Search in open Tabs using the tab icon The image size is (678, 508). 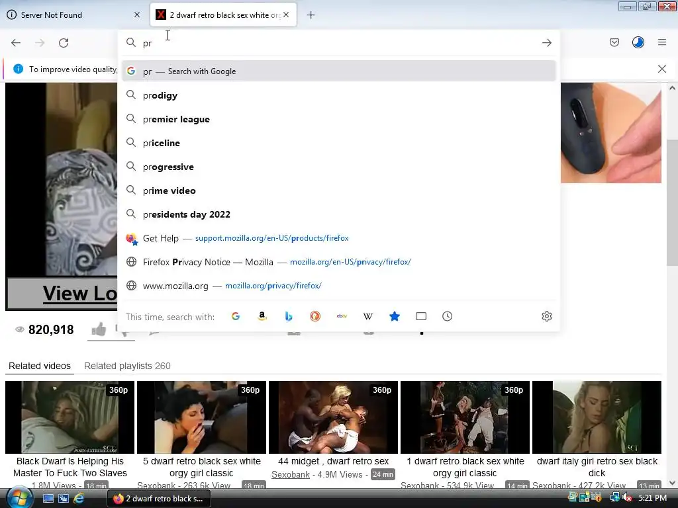click(x=420, y=316)
